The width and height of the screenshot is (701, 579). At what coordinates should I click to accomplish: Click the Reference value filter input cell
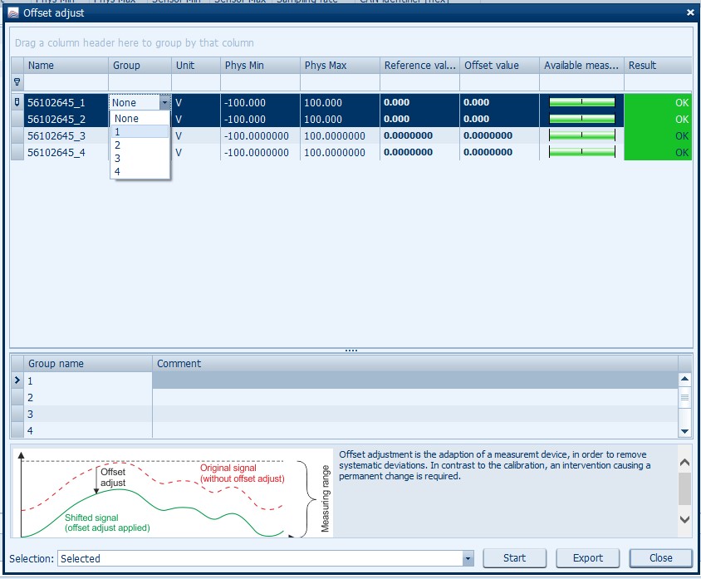419,82
